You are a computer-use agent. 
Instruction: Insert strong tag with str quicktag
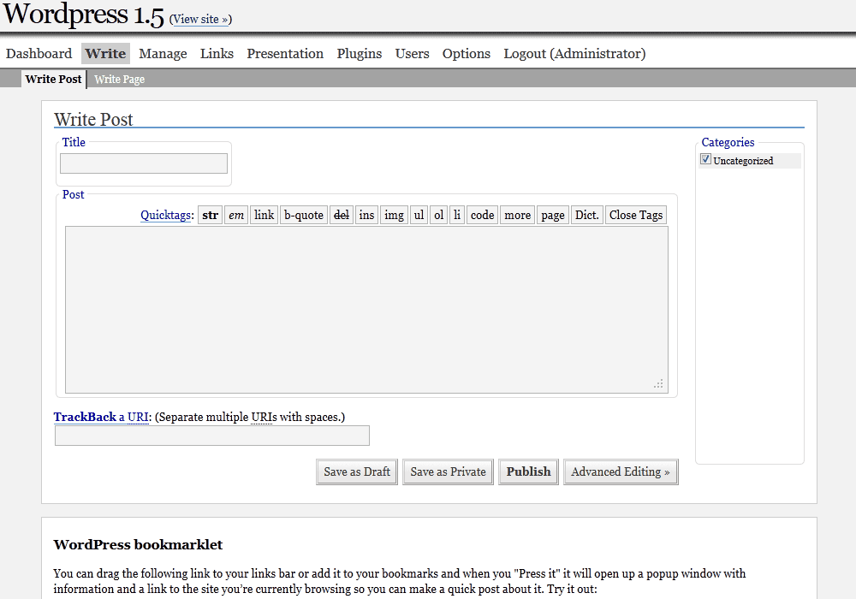[211, 215]
